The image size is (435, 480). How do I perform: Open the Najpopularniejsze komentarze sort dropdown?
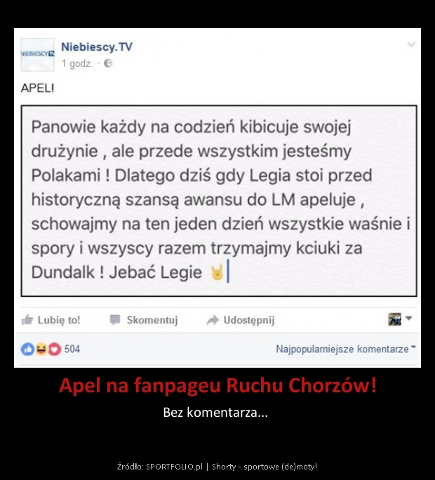click(x=346, y=349)
